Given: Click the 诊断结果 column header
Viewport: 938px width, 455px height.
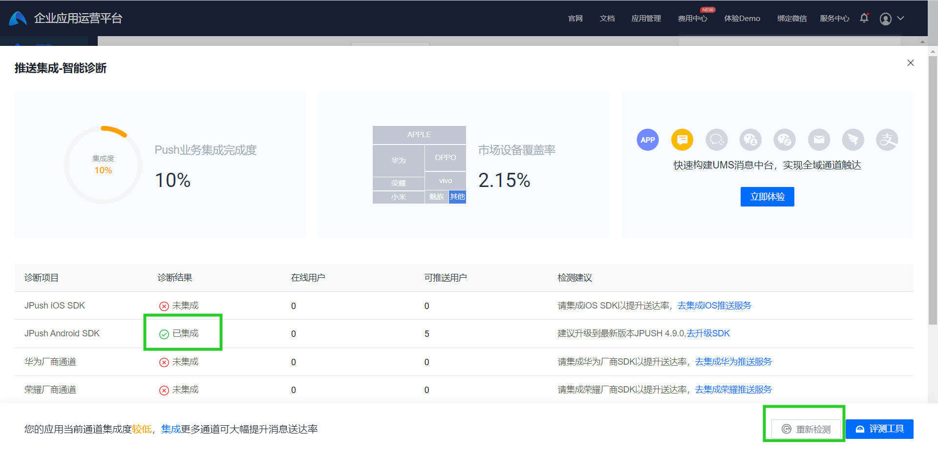Looking at the screenshot, I should coord(175,278).
